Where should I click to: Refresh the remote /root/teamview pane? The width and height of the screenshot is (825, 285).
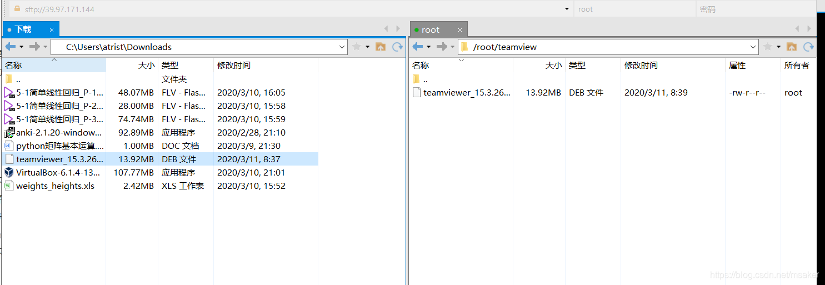(x=808, y=47)
